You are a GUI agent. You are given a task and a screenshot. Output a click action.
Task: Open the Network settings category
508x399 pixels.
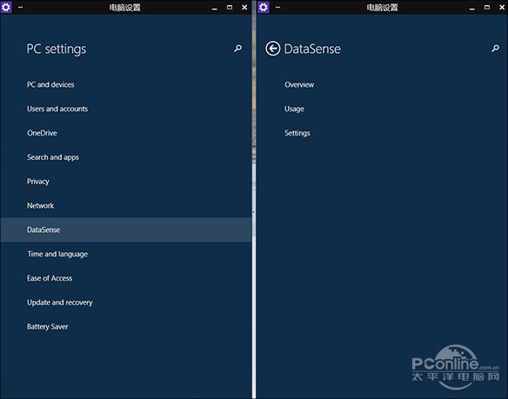coord(41,206)
